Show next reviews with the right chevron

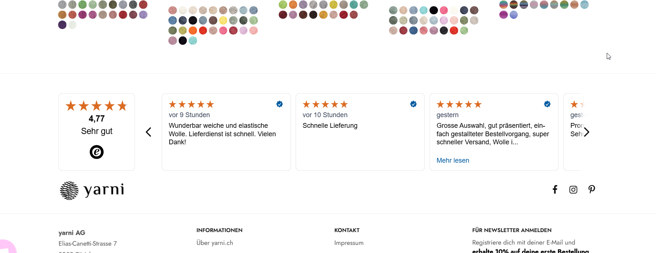tap(587, 132)
